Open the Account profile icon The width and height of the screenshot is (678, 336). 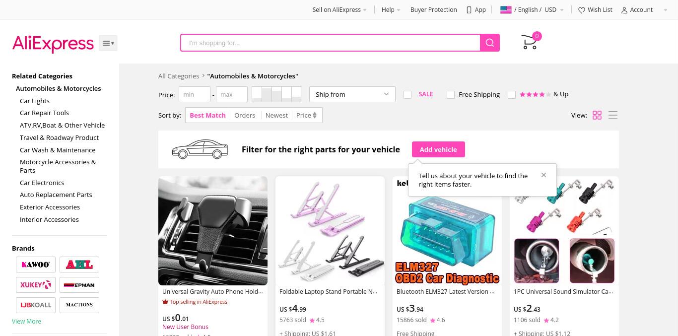[624, 10]
